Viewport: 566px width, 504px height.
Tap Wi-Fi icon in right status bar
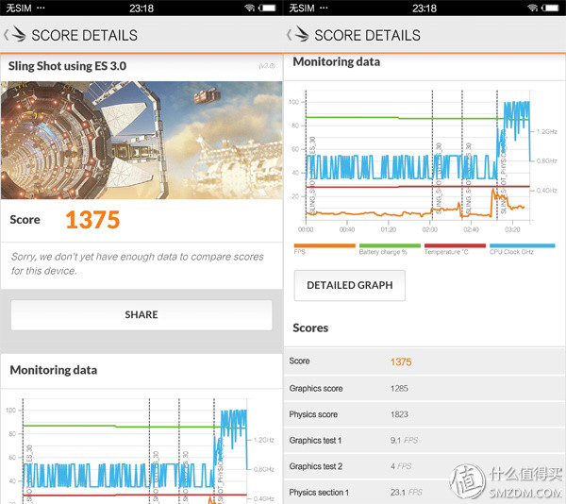pyautogui.click(x=532, y=8)
